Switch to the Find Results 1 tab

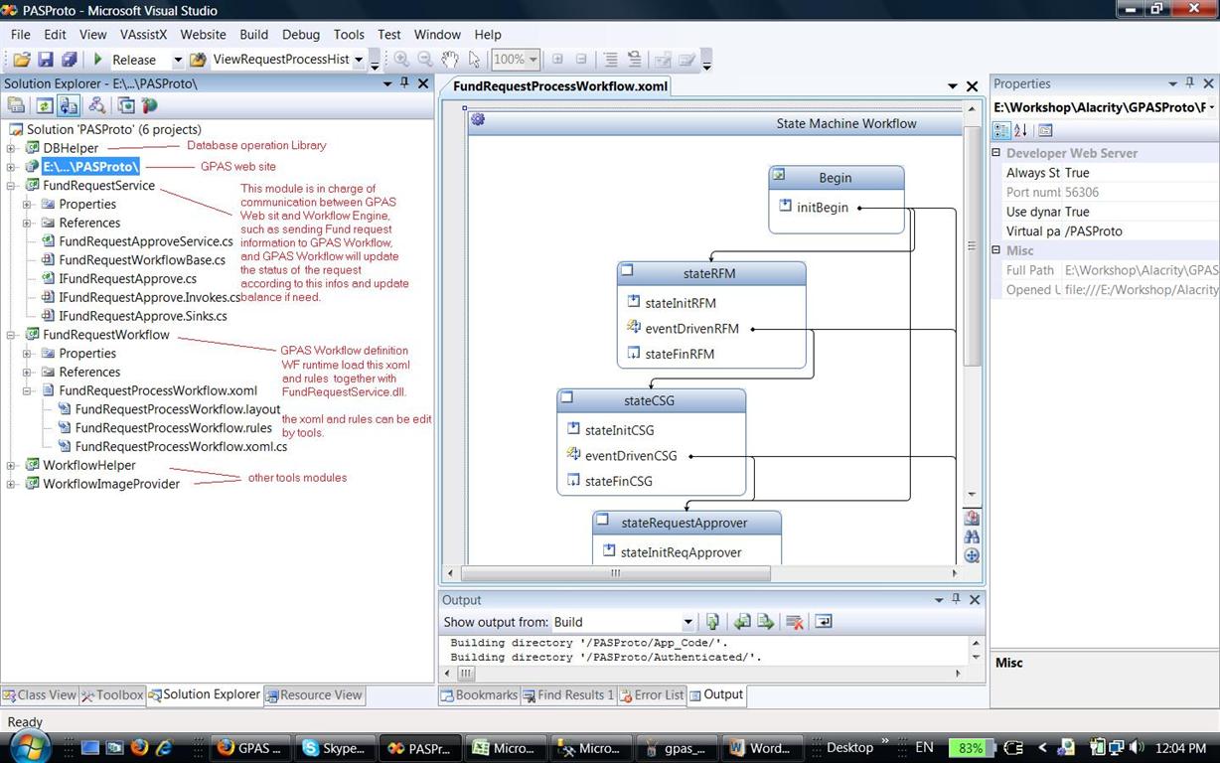pyautogui.click(x=569, y=695)
